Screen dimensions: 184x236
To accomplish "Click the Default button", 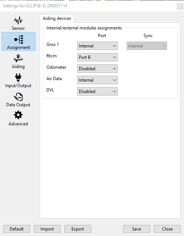I will click(x=17, y=229).
